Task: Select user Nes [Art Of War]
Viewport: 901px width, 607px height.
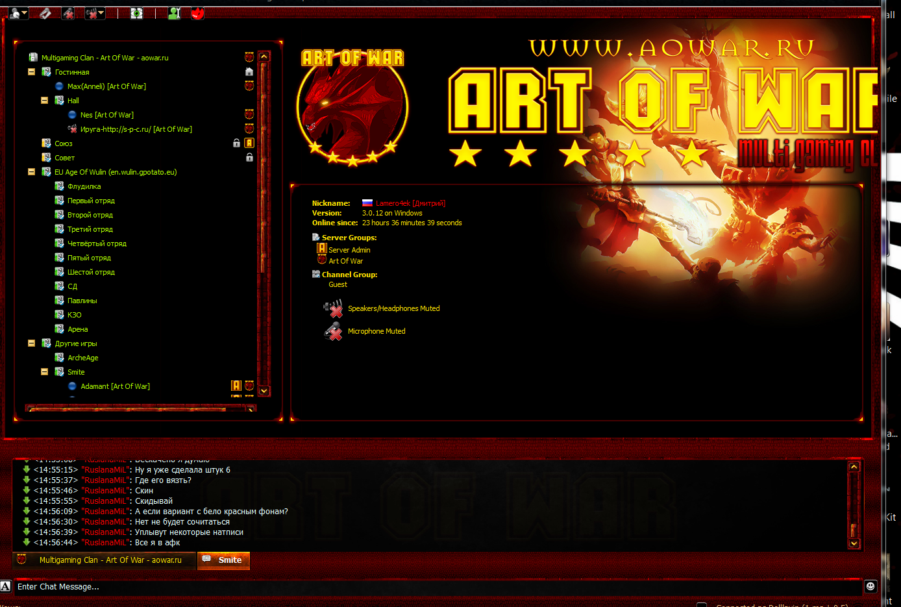Action: (x=106, y=115)
